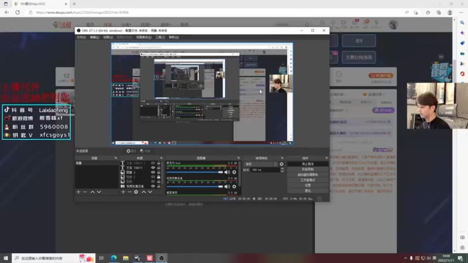This screenshot has width=468, height=263.
Task: Open source properties gear in the Sources toolbar
Action: 136,192
